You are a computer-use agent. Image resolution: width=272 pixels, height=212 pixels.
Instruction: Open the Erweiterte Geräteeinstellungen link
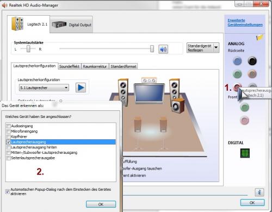coord(245,22)
